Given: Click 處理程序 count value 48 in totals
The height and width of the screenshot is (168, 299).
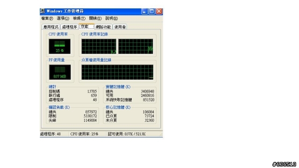Looking at the screenshot, I should [x=95, y=100].
